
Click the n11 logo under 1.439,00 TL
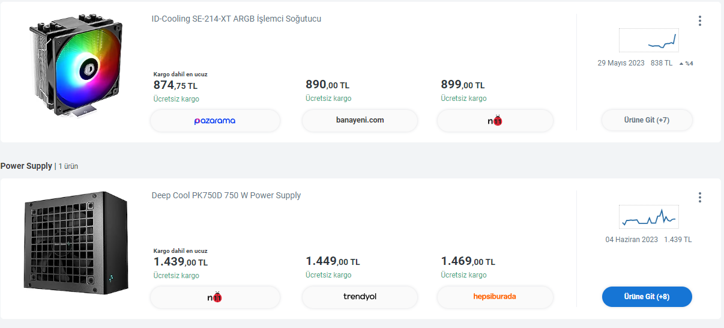(x=215, y=297)
